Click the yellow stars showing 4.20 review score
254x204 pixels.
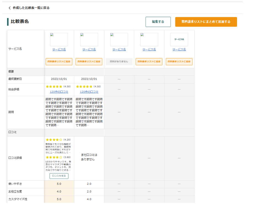point(54,139)
